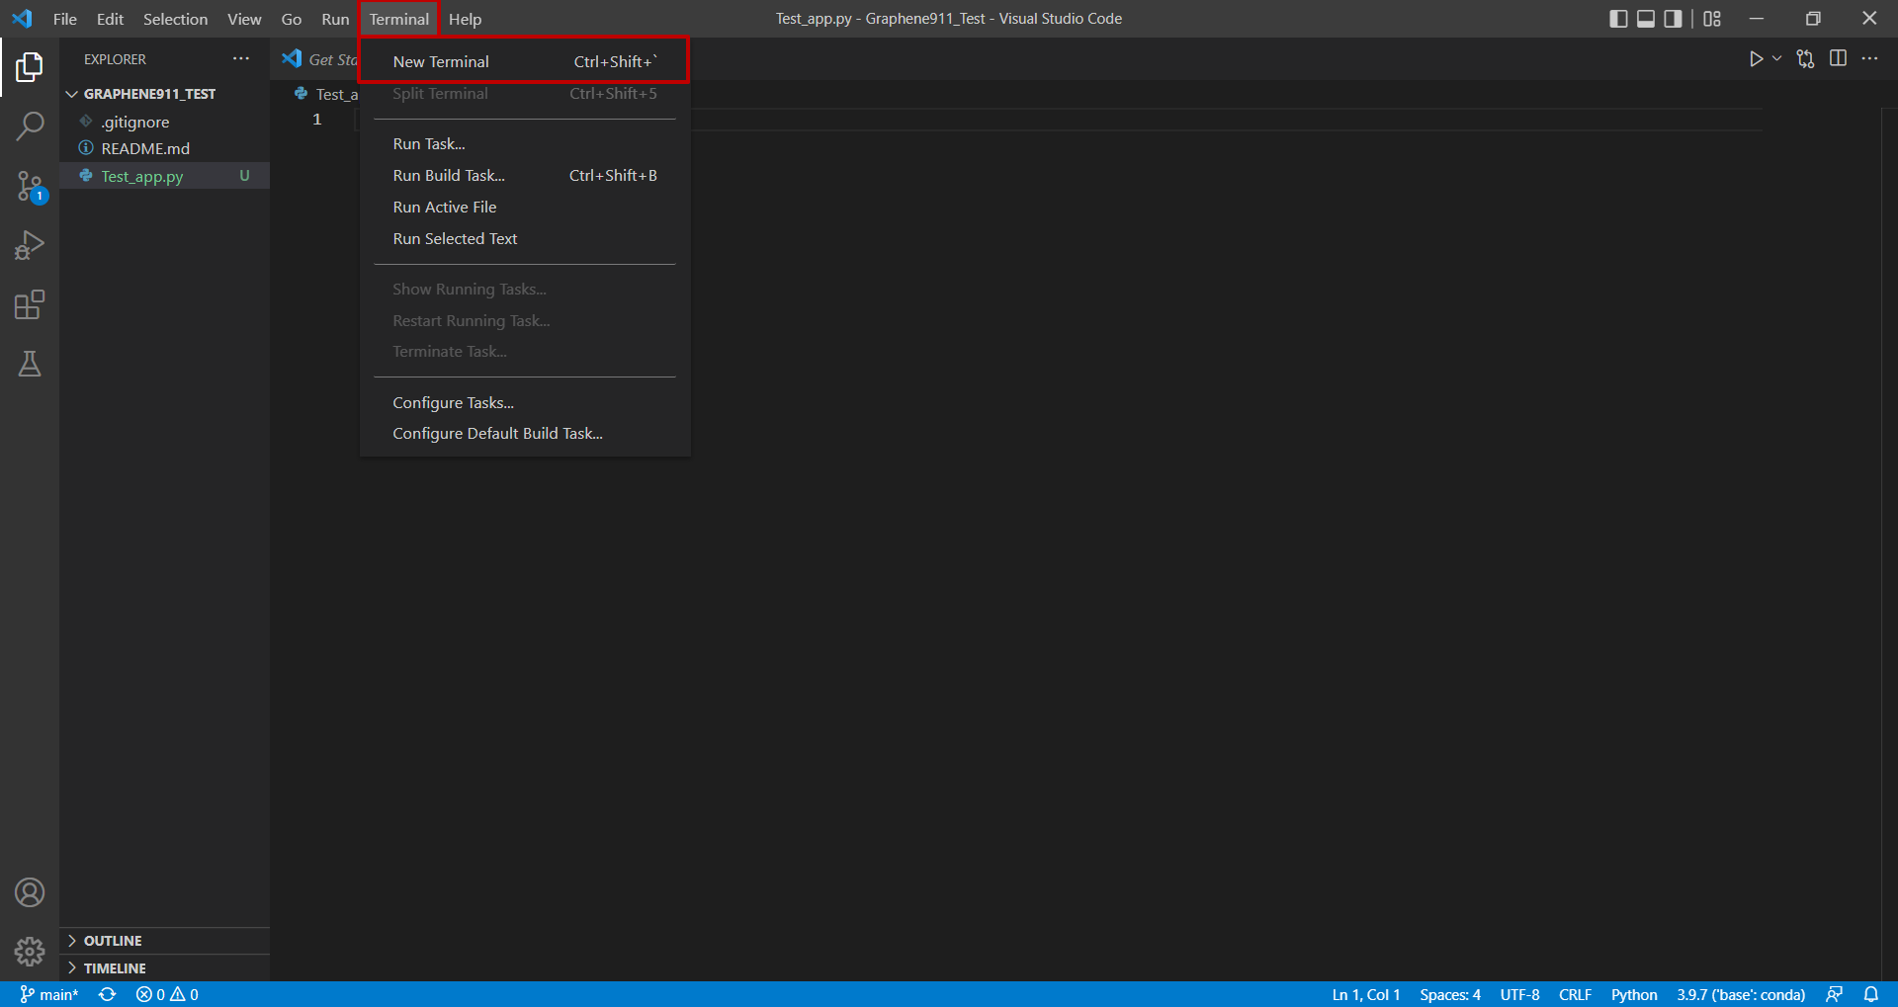Viewport: 1898px width, 1007px height.
Task: Open notifications bell icon
Action: click(1870, 994)
